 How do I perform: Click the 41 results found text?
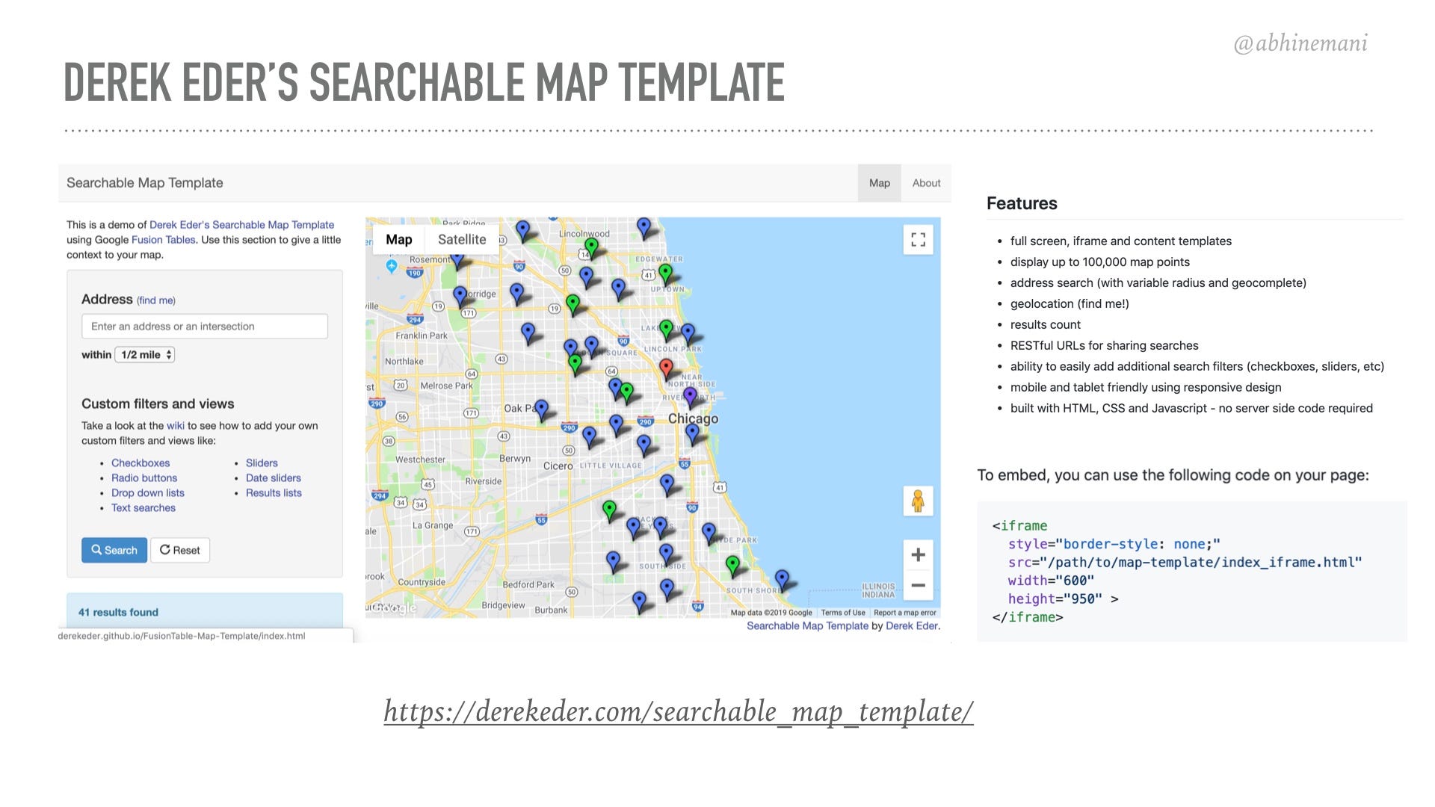coord(118,613)
